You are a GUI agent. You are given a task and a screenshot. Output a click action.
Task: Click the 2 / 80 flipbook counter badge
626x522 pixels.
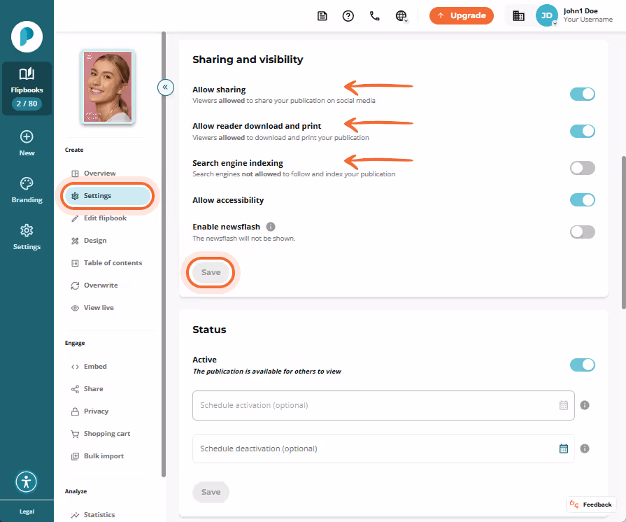click(x=27, y=104)
